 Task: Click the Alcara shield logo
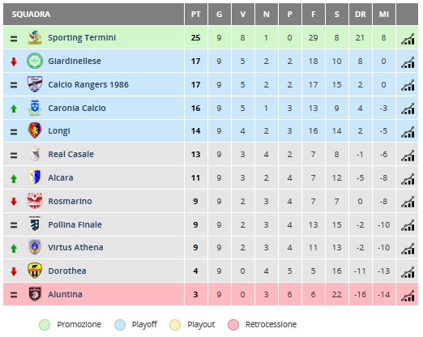(35, 177)
